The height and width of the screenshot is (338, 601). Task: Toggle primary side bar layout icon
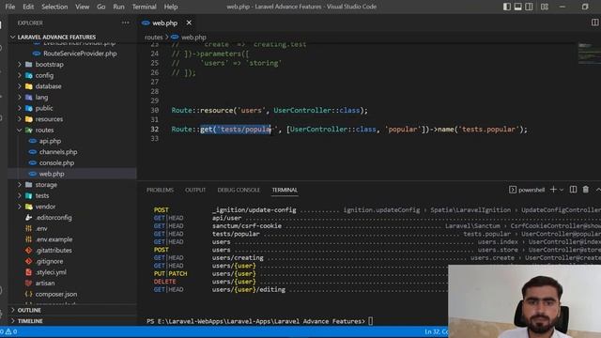click(507, 7)
